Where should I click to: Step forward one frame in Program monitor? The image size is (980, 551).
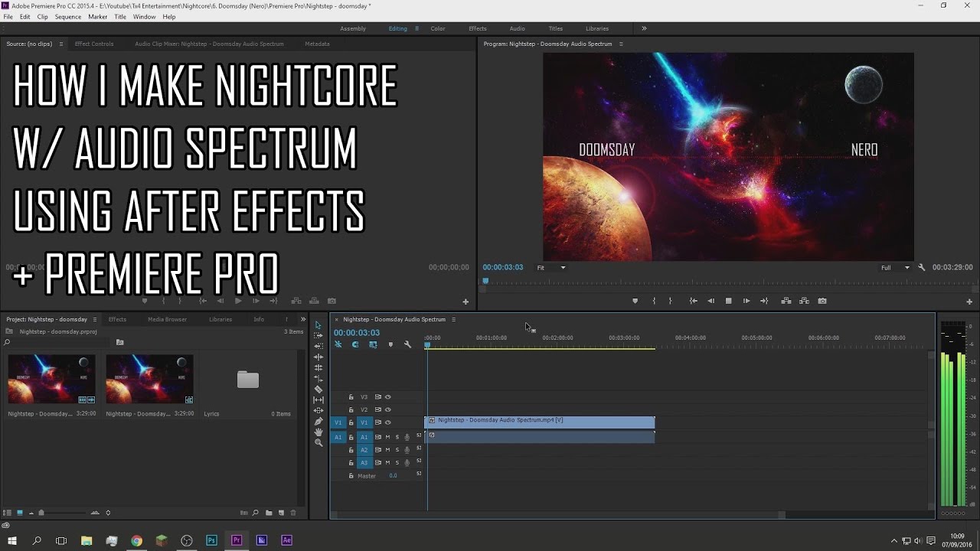click(746, 301)
